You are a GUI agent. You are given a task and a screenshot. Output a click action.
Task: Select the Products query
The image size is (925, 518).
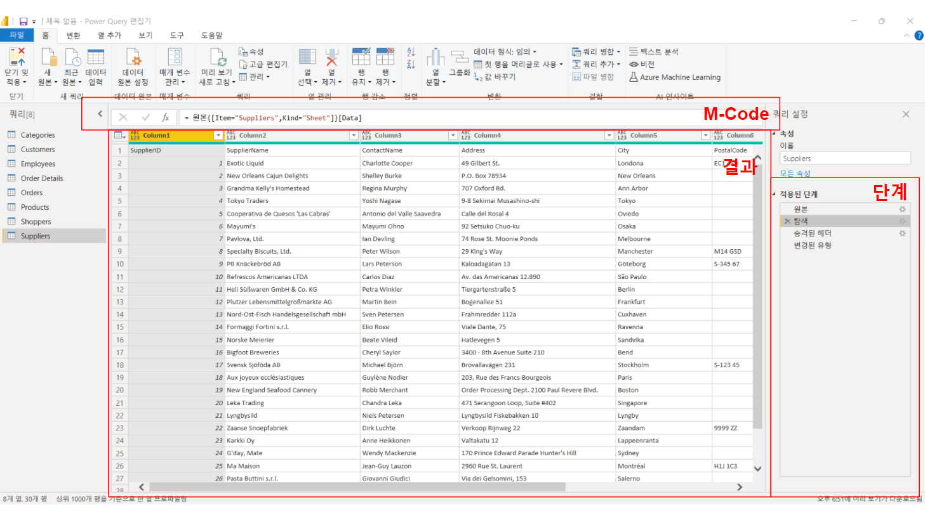pos(35,207)
